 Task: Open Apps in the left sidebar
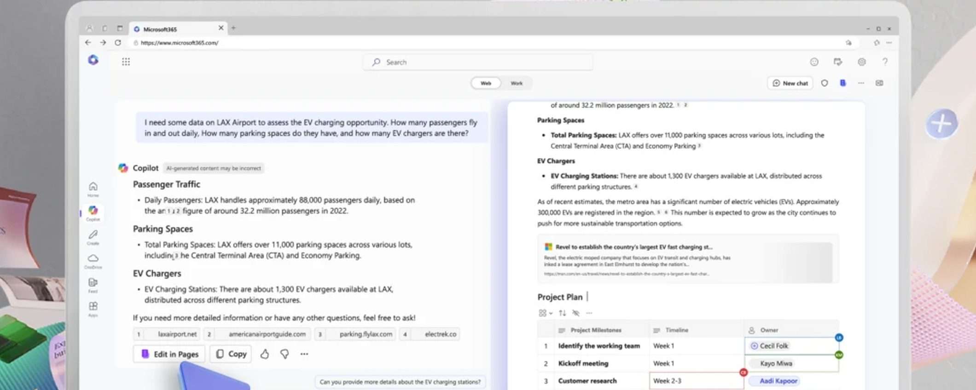click(93, 308)
